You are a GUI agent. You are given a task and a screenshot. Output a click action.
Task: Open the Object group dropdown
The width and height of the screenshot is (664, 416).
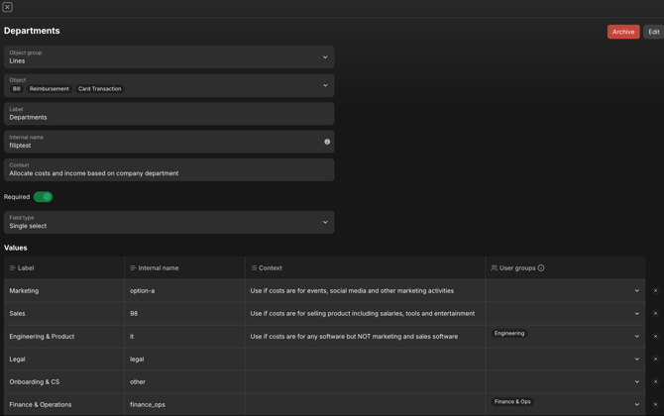point(168,57)
